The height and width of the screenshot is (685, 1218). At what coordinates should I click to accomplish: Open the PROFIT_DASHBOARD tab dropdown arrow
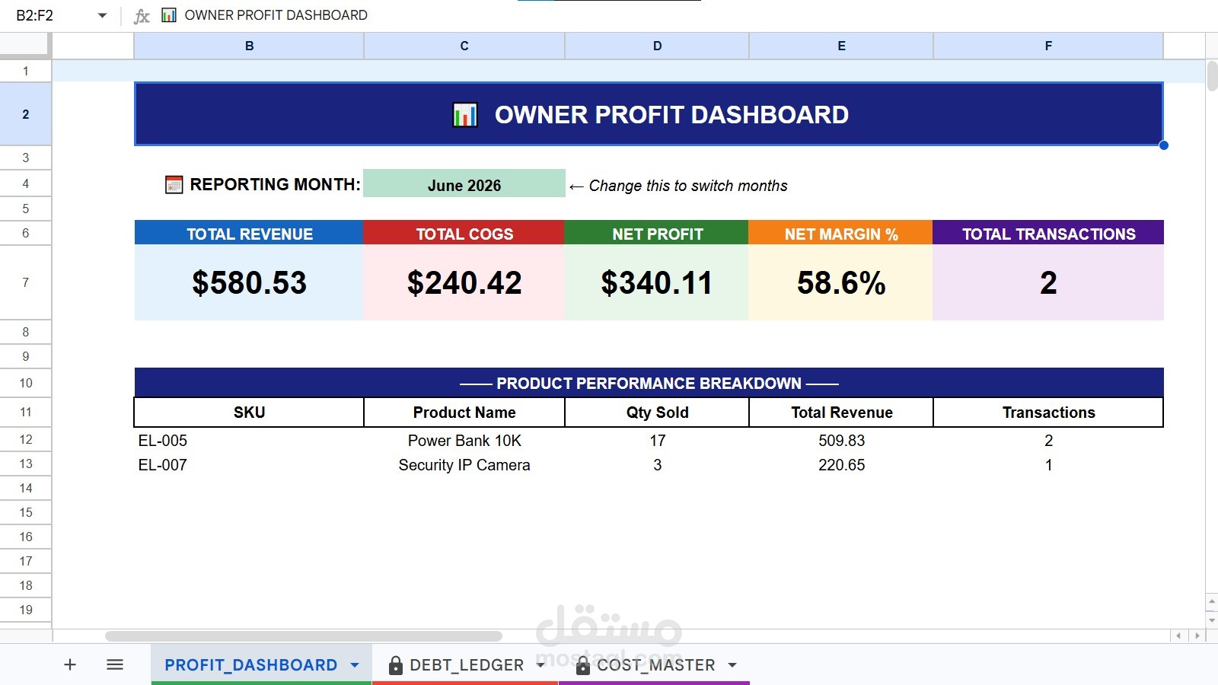pos(355,665)
